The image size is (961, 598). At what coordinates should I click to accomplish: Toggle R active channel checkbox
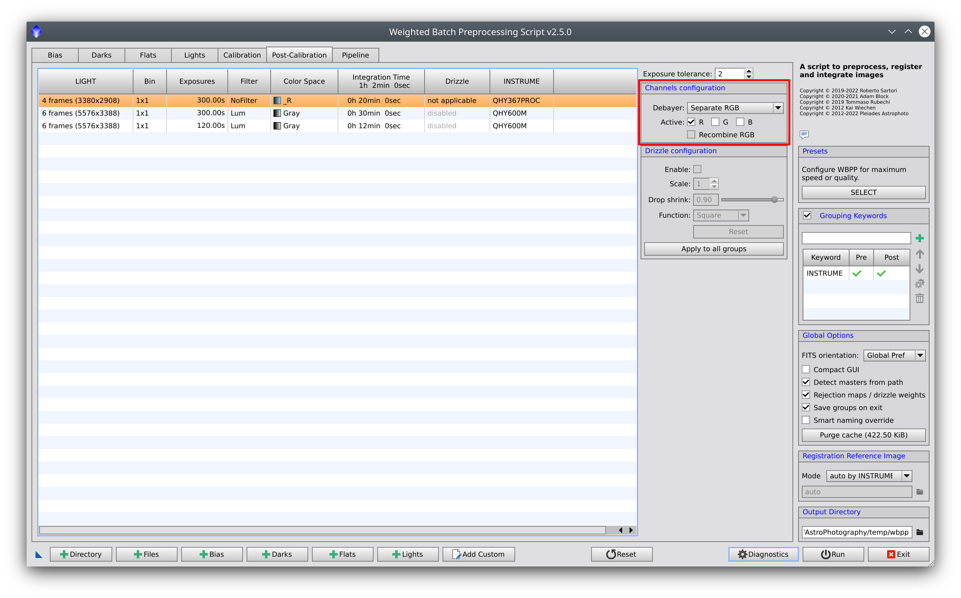[691, 122]
